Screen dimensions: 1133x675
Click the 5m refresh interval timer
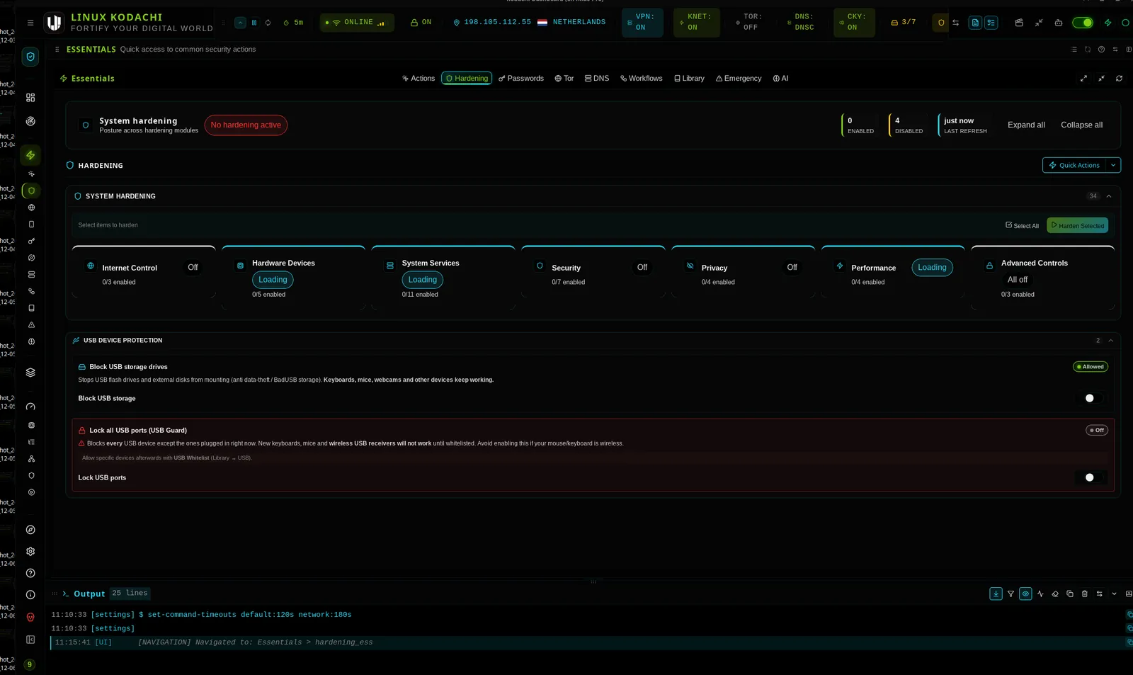293,23
